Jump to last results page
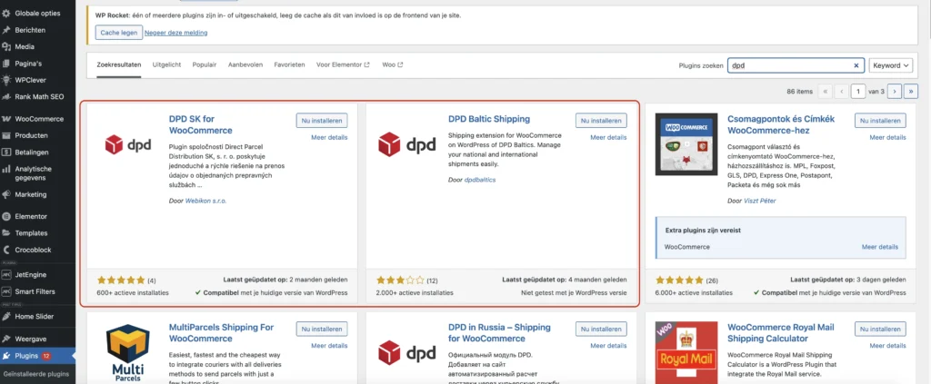This screenshot has height=384, width=931. click(x=911, y=92)
